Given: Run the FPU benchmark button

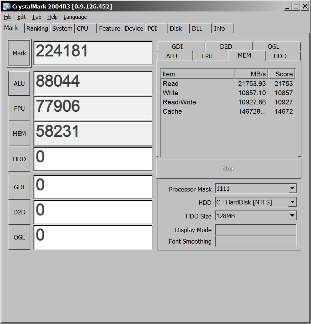Looking at the screenshot, I should 19,108.
